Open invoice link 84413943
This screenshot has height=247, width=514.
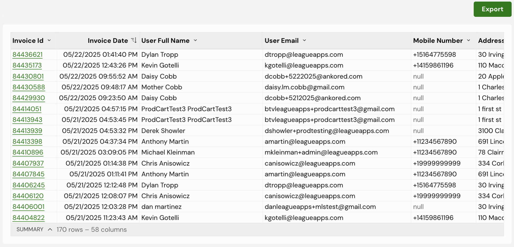[27, 120]
